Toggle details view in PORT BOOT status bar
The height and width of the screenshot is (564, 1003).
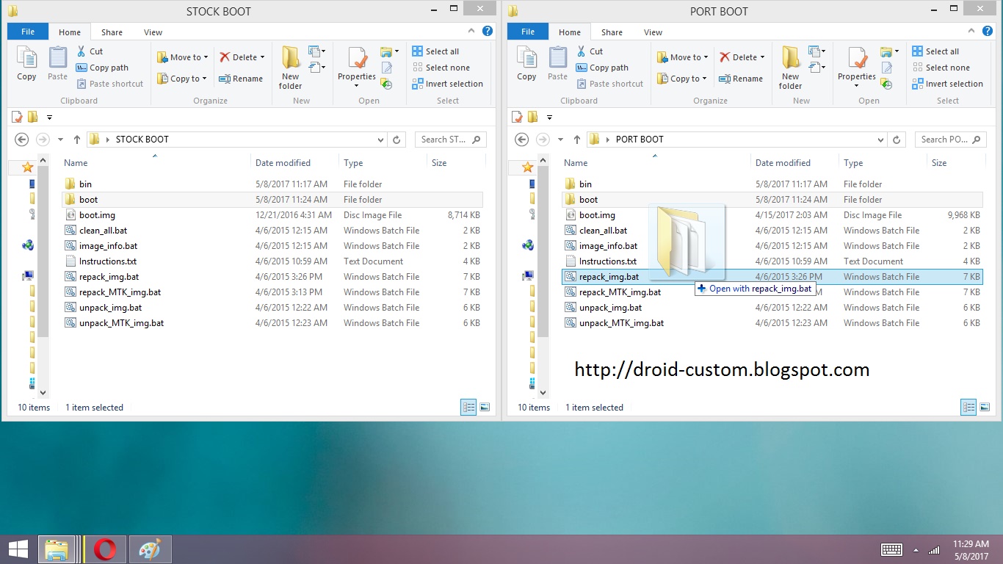point(968,407)
